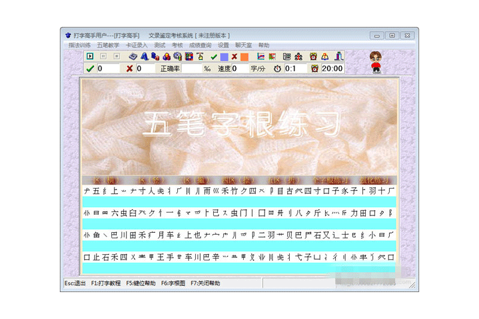Click the app icon in title bar
The image size is (479, 319).
(68, 35)
